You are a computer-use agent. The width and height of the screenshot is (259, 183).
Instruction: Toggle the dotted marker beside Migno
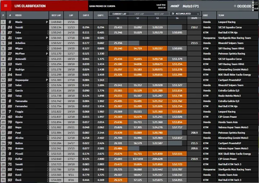pos(48,48)
